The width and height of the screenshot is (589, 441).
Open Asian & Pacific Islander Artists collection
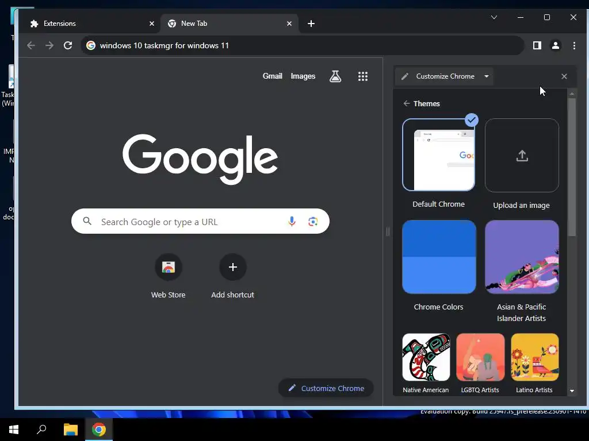point(522,257)
